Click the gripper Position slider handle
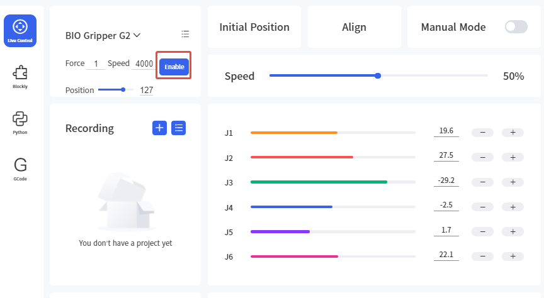 point(123,90)
